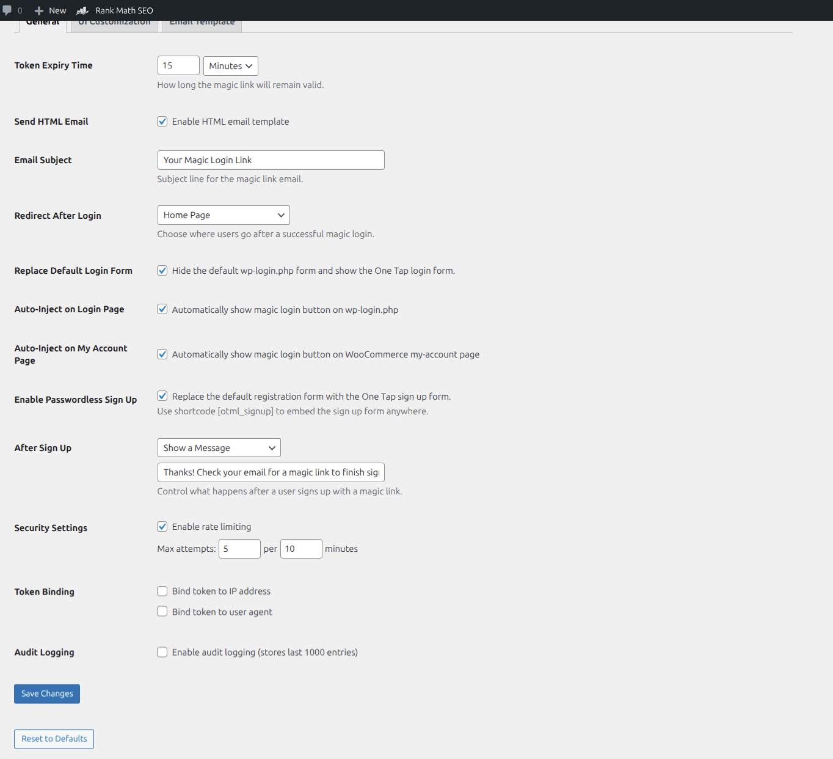Disable magic login on WooCommerce my-account page
The width and height of the screenshot is (833, 759).
click(x=162, y=354)
